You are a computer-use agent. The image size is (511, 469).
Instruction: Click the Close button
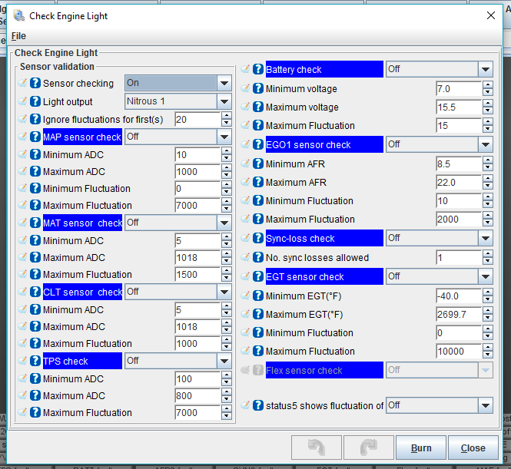[473, 448]
